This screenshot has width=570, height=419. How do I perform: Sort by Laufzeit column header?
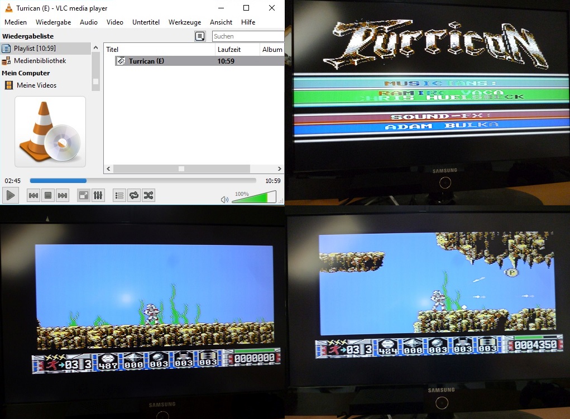pos(237,50)
